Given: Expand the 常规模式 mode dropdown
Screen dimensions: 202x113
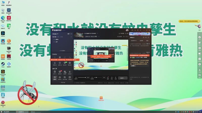Looking at the screenshot, I should tap(55, 34).
